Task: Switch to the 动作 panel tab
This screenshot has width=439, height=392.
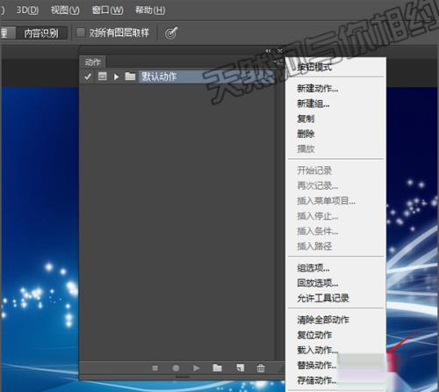Action: 92,62
